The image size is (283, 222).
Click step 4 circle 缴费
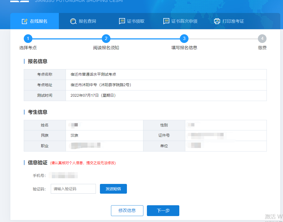click(262, 39)
